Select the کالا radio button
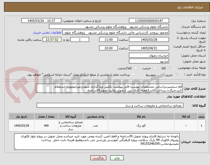210x165 pixels. tap(170, 68)
